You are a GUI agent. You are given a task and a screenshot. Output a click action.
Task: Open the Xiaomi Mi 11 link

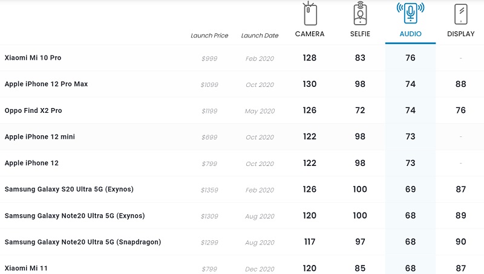click(27, 269)
